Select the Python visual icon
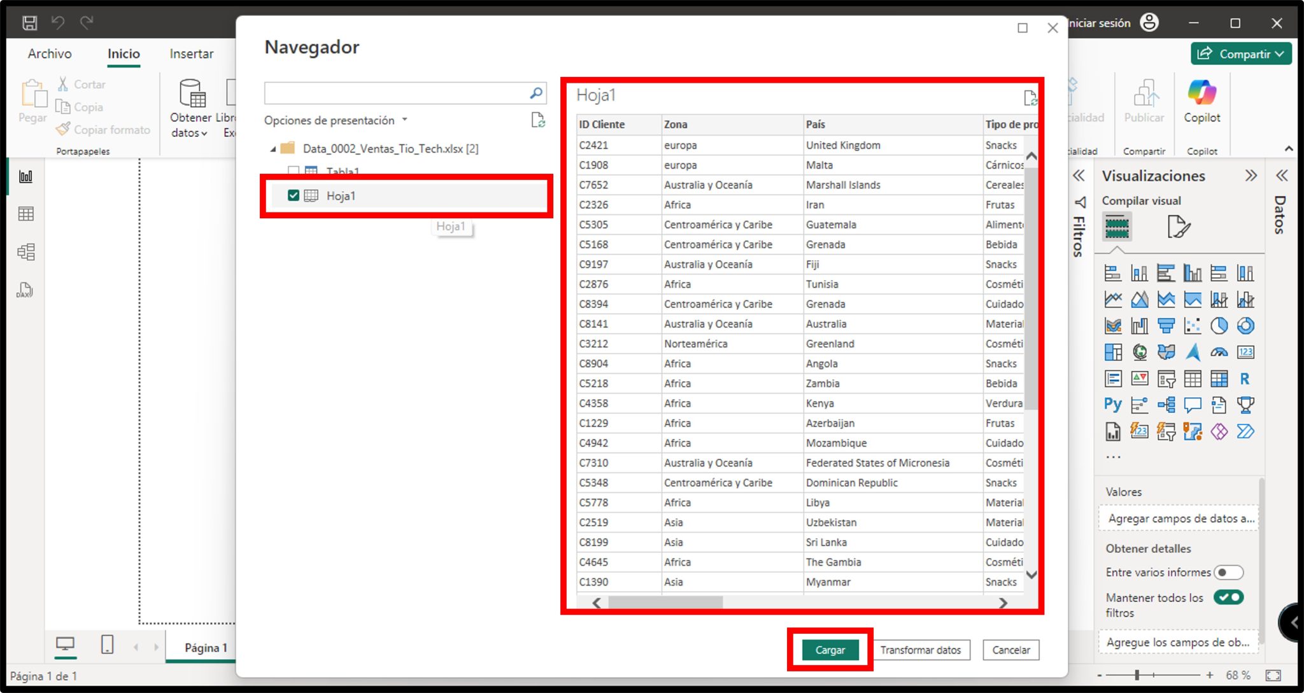The width and height of the screenshot is (1304, 693). (1112, 405)
